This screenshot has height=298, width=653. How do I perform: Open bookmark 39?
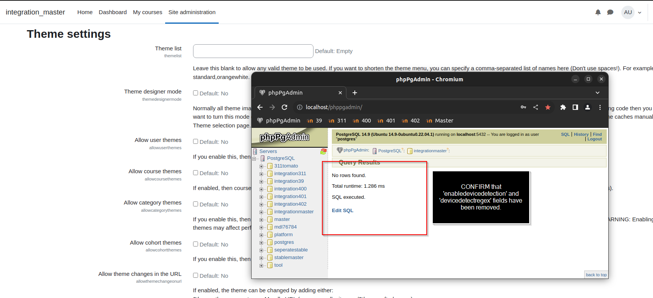pyautogui.click(x=315, y=121)
